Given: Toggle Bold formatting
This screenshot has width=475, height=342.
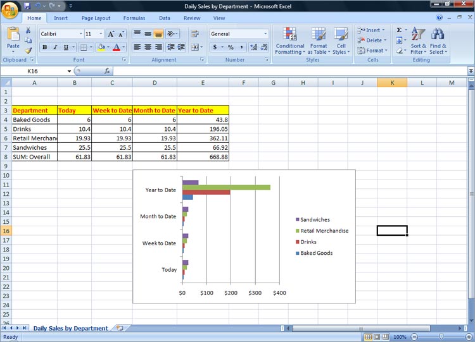Looking at the screenshot, I should pos(44,47).
